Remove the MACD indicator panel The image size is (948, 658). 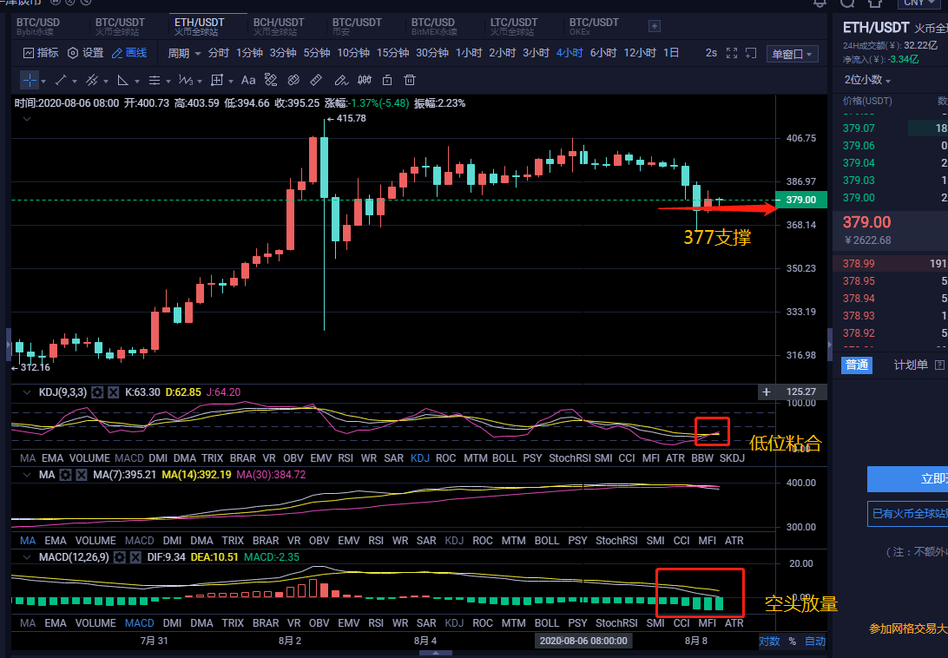[136, 557]
